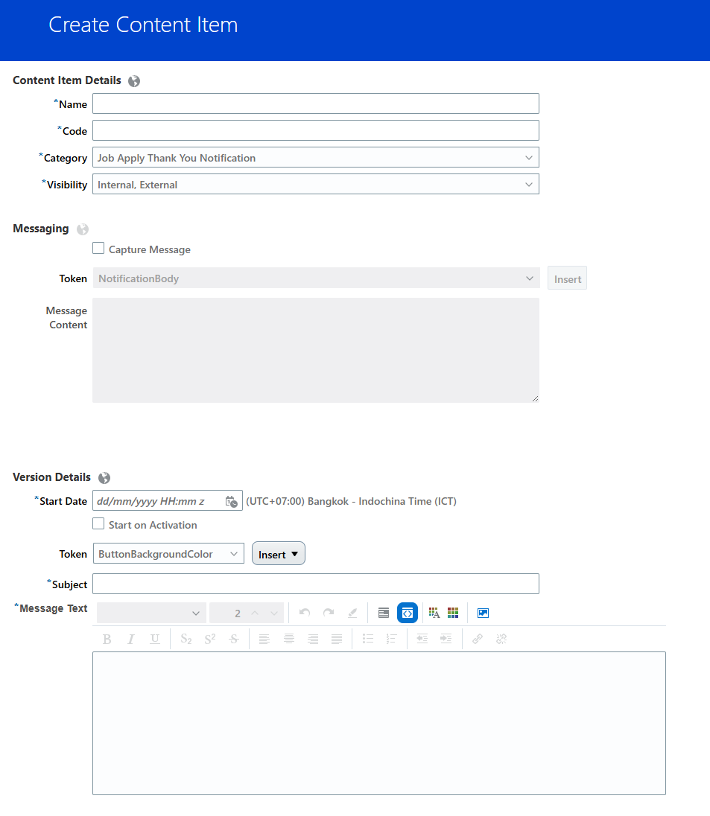The height and width of the screenshot is (816, 710).
Task: Click inside the Message Content textarea
Action: pos(316,350)
